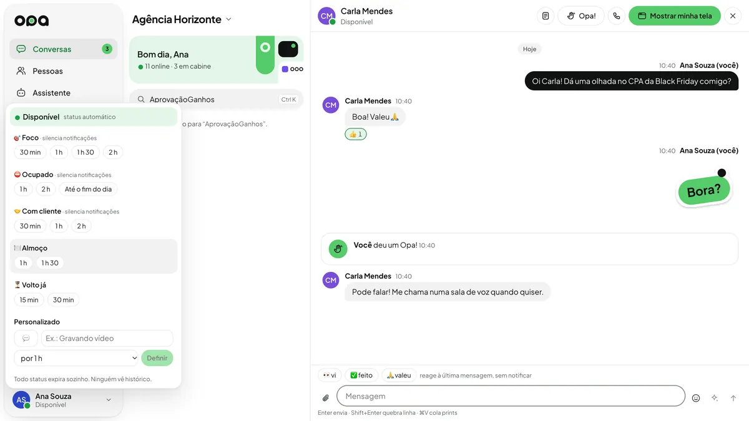The width and height of the screenshot is (749, 421).
Task: Set Ocupado status for 2 h
Action: click(x=46, y=189)
